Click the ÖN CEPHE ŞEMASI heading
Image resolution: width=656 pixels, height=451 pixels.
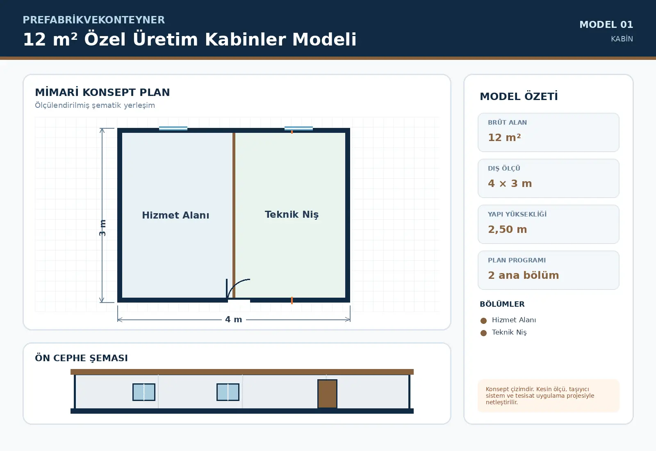pos(81,358)
